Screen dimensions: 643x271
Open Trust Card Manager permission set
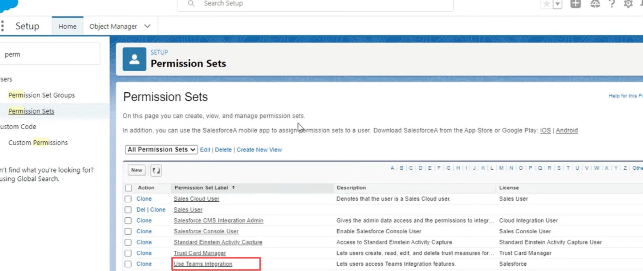[x=200, y=253]
